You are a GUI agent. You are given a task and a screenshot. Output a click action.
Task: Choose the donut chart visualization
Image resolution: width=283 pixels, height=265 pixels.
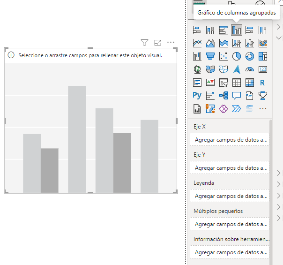pos(250,57)
